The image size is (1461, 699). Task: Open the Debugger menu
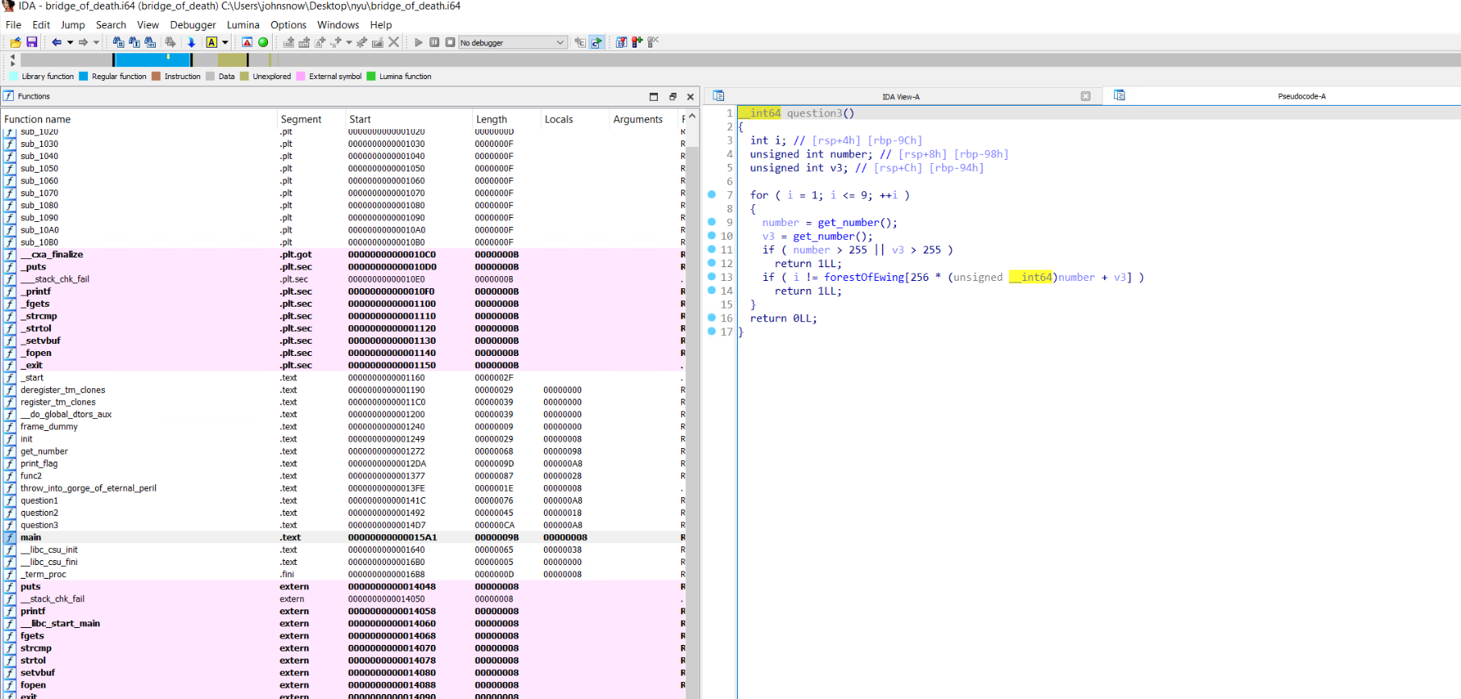tap(193, 25)
